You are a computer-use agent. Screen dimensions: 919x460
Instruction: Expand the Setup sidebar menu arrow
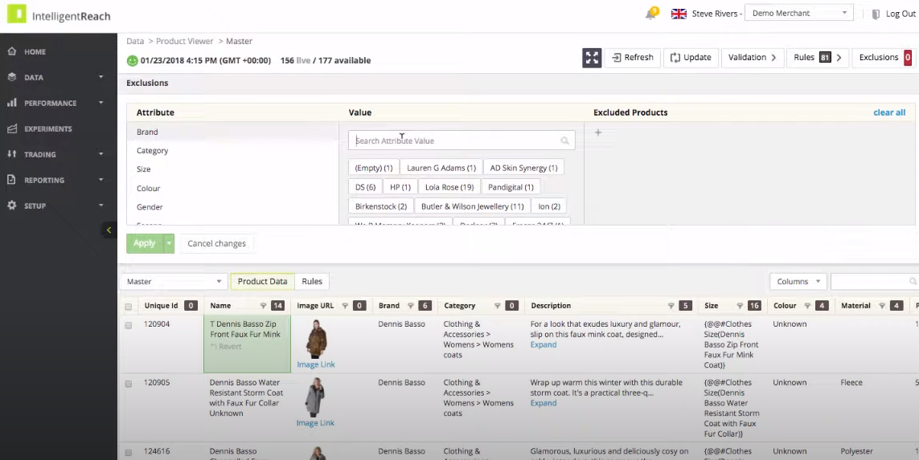tap(101, 206)
